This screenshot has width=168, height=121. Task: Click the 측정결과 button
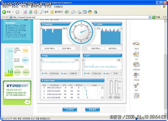[x=92, y=110]
